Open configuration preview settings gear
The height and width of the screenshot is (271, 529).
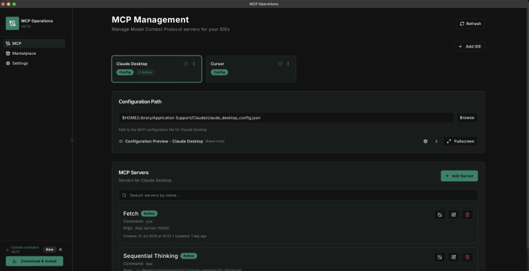[x=426, y=141]
